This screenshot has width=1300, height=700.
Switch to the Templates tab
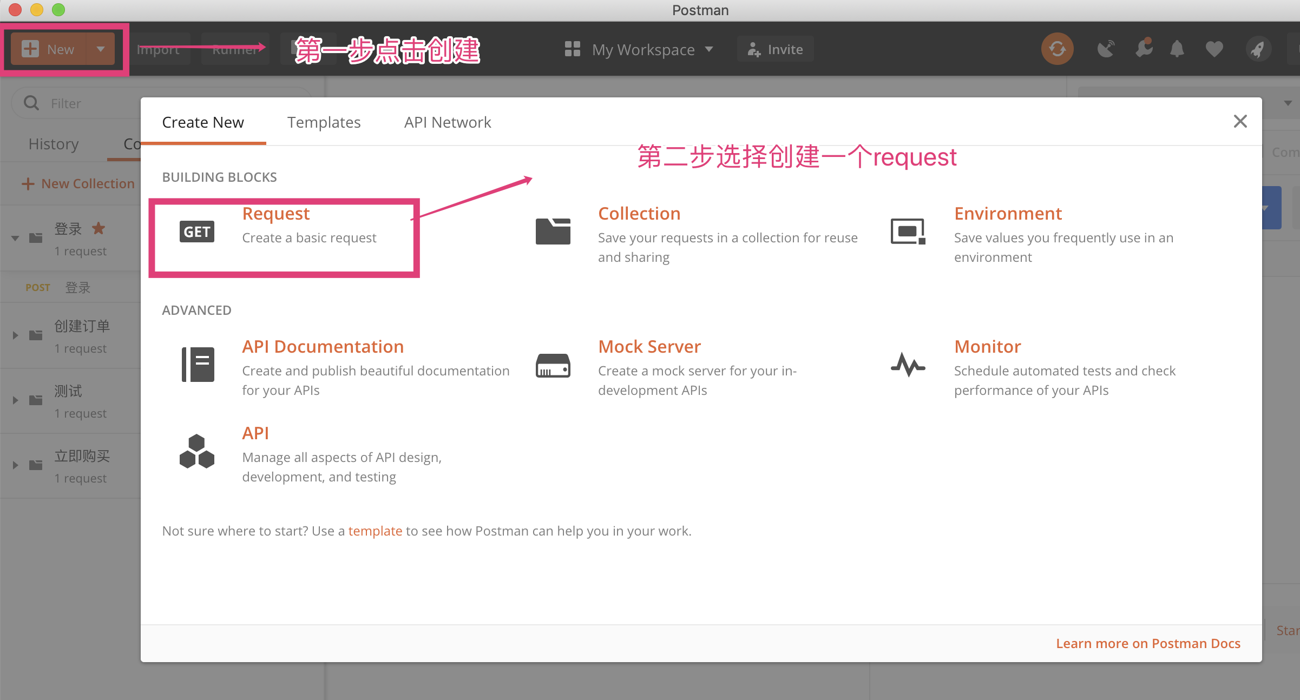pyautogui.click(x=324, y=122)
